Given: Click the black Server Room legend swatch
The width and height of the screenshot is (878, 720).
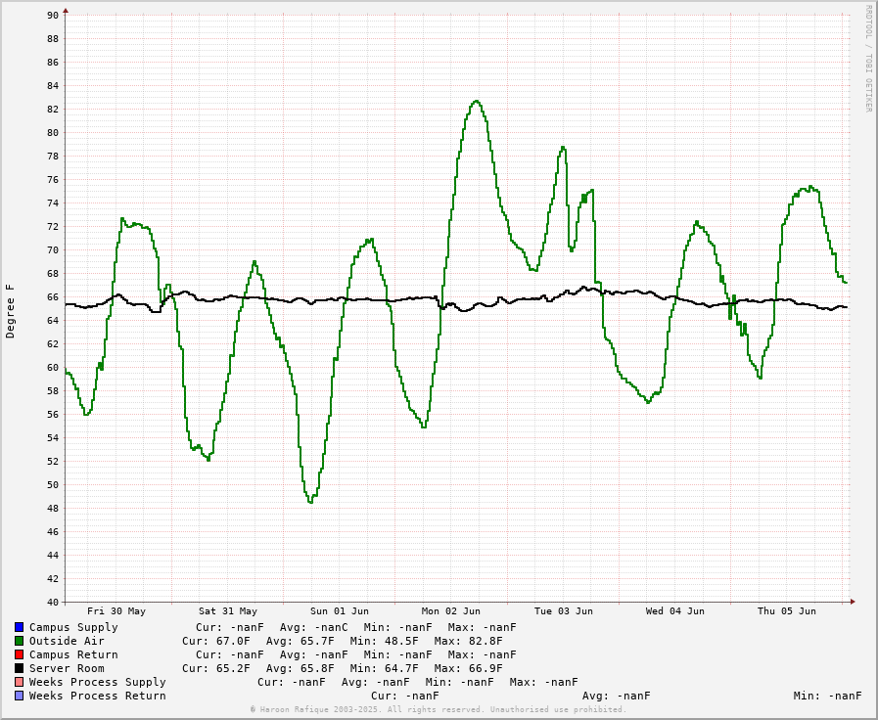Looking at the screenshot, I should (x=19, y=668).
